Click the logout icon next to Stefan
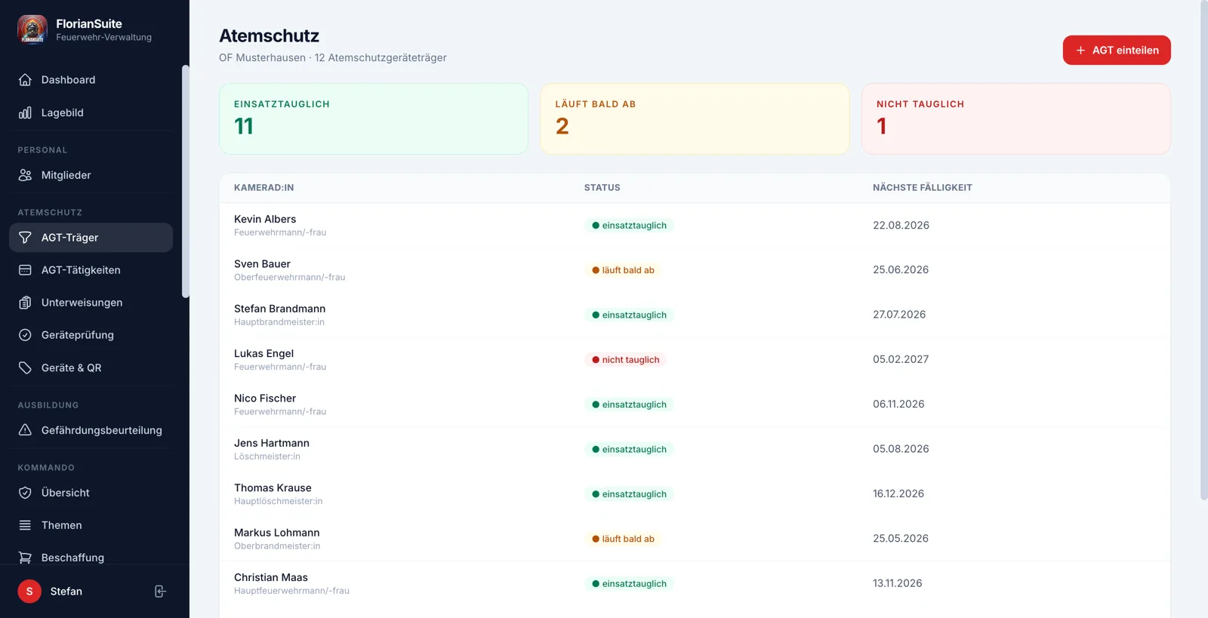1208x618 pixels. pos(160,592)
